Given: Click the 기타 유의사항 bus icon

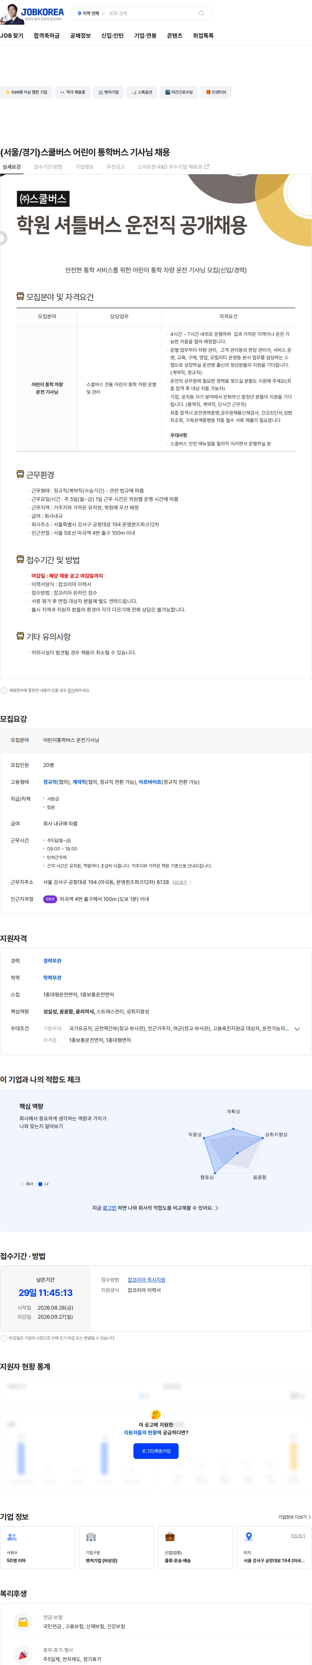Looking at the screenshot, I should click(20, 636).
